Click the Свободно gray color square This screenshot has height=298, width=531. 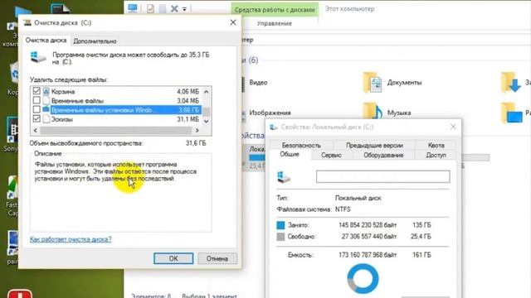pyautogui.click(x=280, y=237)
